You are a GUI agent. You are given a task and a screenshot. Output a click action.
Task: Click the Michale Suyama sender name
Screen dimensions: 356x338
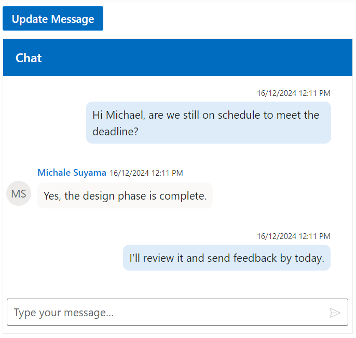72,173
